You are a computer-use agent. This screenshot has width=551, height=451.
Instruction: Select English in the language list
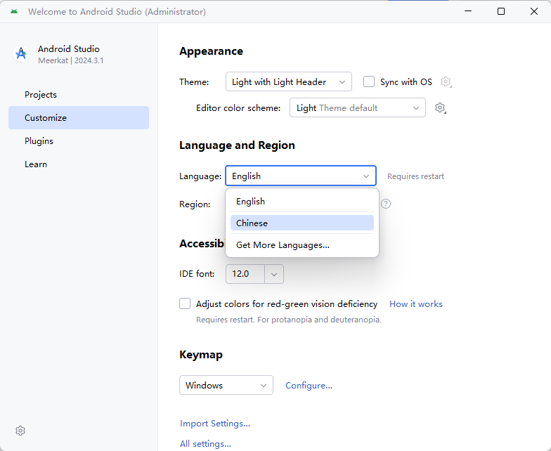302,202
